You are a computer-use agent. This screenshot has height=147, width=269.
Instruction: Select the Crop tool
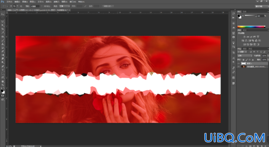coord(3,29)
